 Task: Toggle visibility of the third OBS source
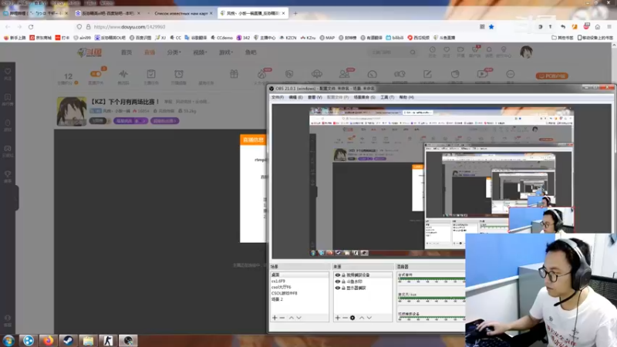coord(338,288)
